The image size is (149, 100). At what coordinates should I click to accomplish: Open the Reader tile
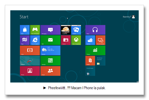tap(90, 61)
